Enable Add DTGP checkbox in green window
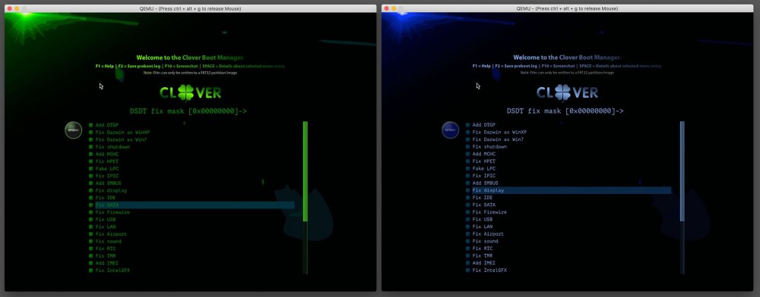This screenshot has height=297, width=760. pos(90,125)
